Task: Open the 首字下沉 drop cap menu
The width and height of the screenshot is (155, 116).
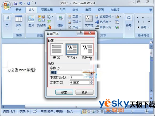Action: click(104, 27)
